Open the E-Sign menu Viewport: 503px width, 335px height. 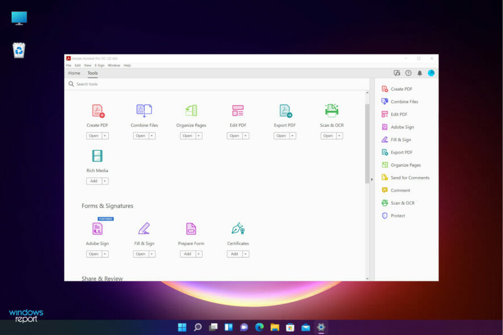coord(99,65)
